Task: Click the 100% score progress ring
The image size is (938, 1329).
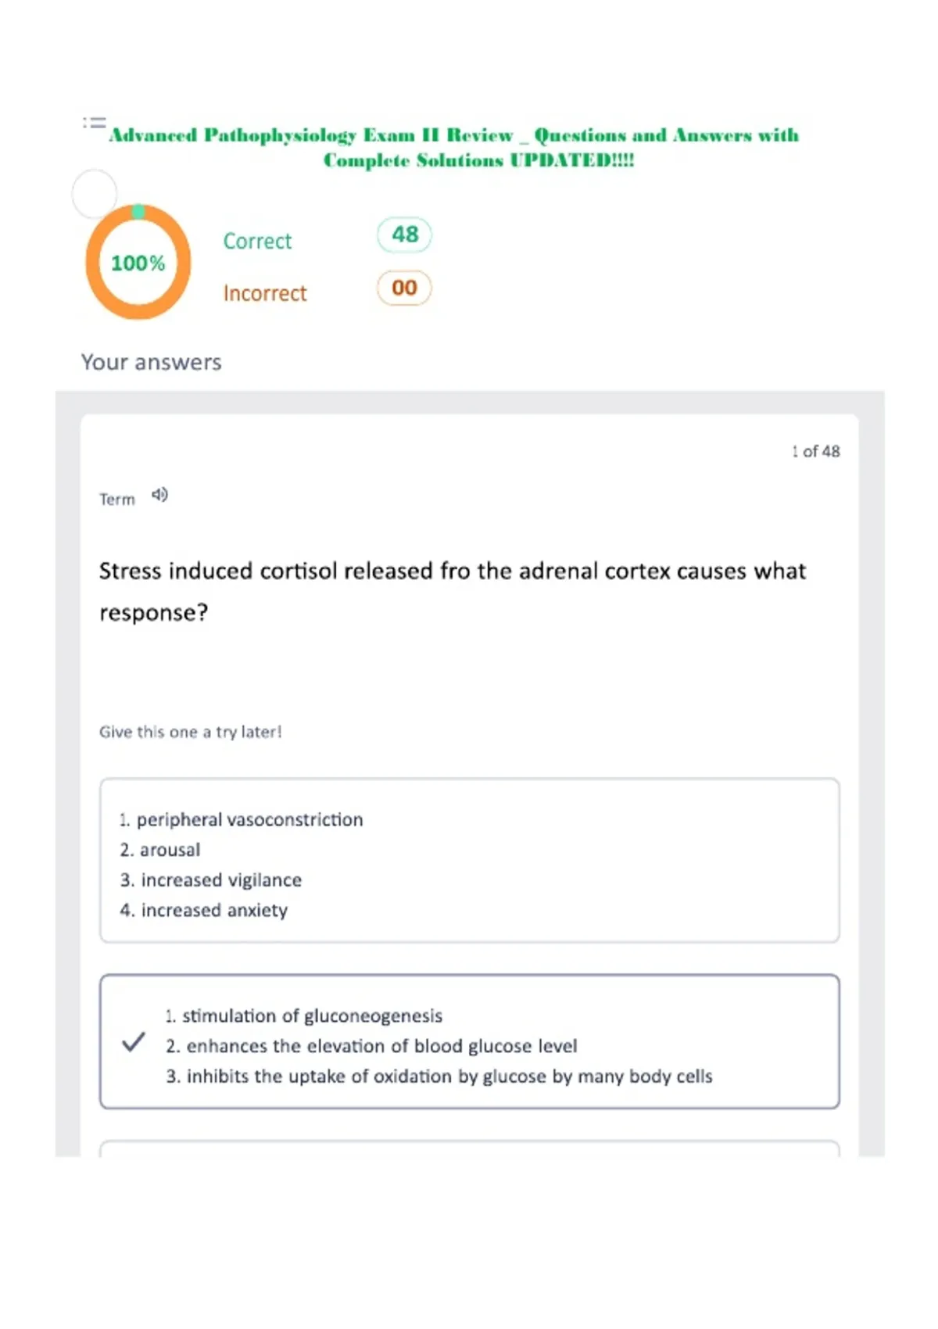Action: tap(138, 262)
